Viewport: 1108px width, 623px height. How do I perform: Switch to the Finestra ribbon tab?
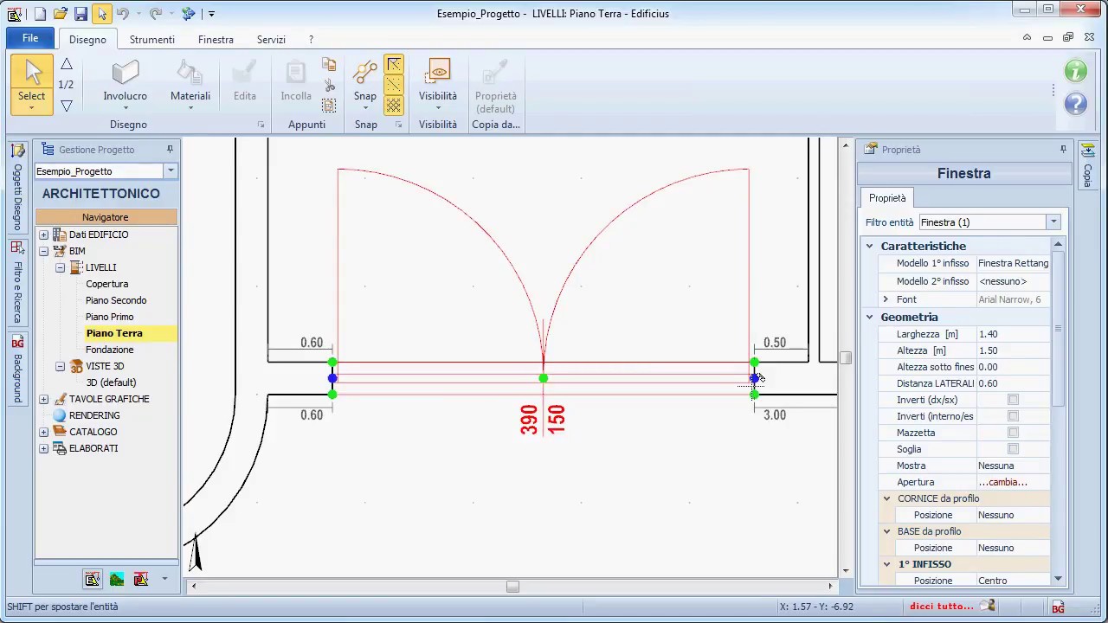click(216, 40)
